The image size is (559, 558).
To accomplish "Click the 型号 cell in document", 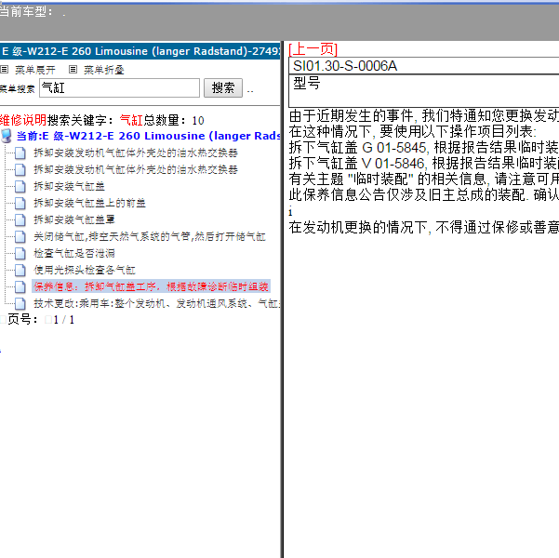I will 307,83.
